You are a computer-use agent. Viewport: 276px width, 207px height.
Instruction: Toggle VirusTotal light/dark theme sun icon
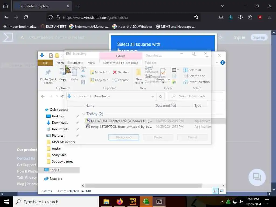click(220, 37)
